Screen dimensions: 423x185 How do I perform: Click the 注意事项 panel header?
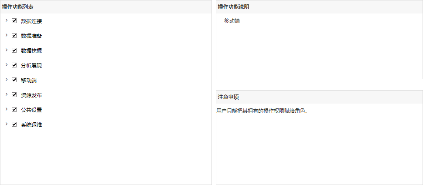point(319,97)
